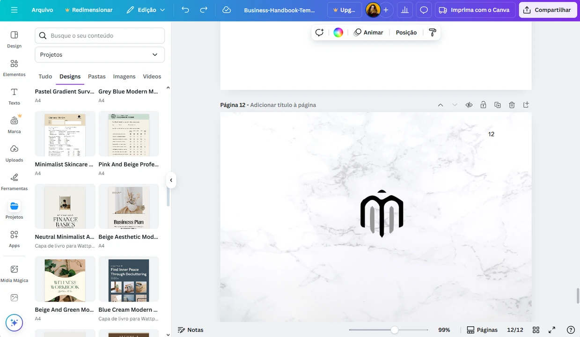Click the panel scroll up arrow

[x=168, y=88]
